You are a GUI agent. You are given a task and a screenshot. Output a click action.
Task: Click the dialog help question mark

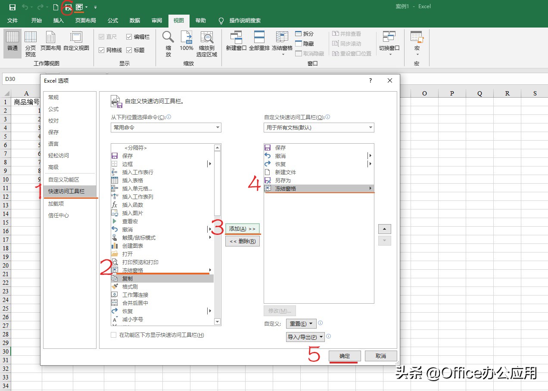click(x=371, y=80)
